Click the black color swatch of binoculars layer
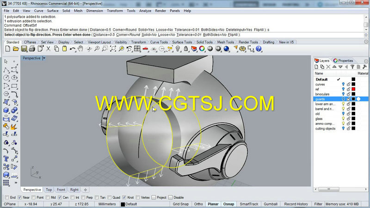The height and width of the screenshot is (208, 370). point(353,94)
